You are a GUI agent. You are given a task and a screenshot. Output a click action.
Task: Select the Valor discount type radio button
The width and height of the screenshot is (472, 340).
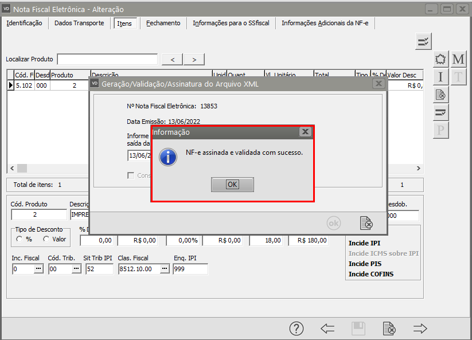46,239
